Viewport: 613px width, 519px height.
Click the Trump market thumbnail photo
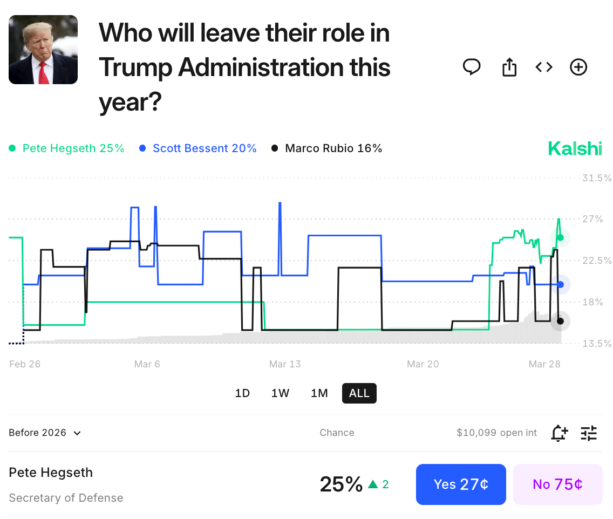pyautogui.click(x=43, y=50)
